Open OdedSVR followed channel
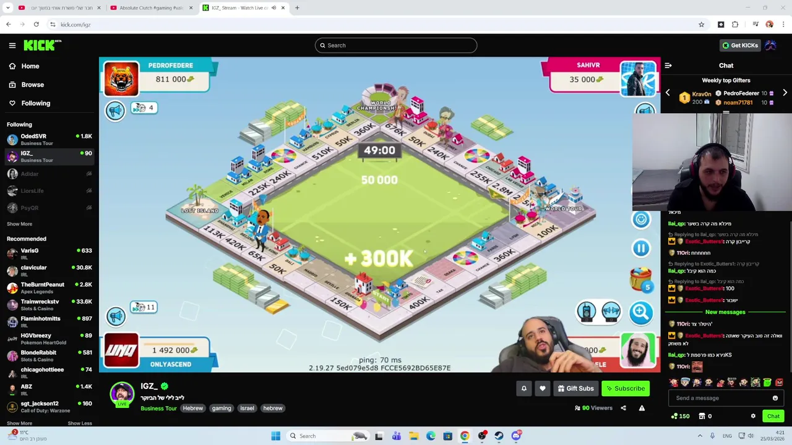792x445 pixels. pyautogui.click(x=49, y=140)
